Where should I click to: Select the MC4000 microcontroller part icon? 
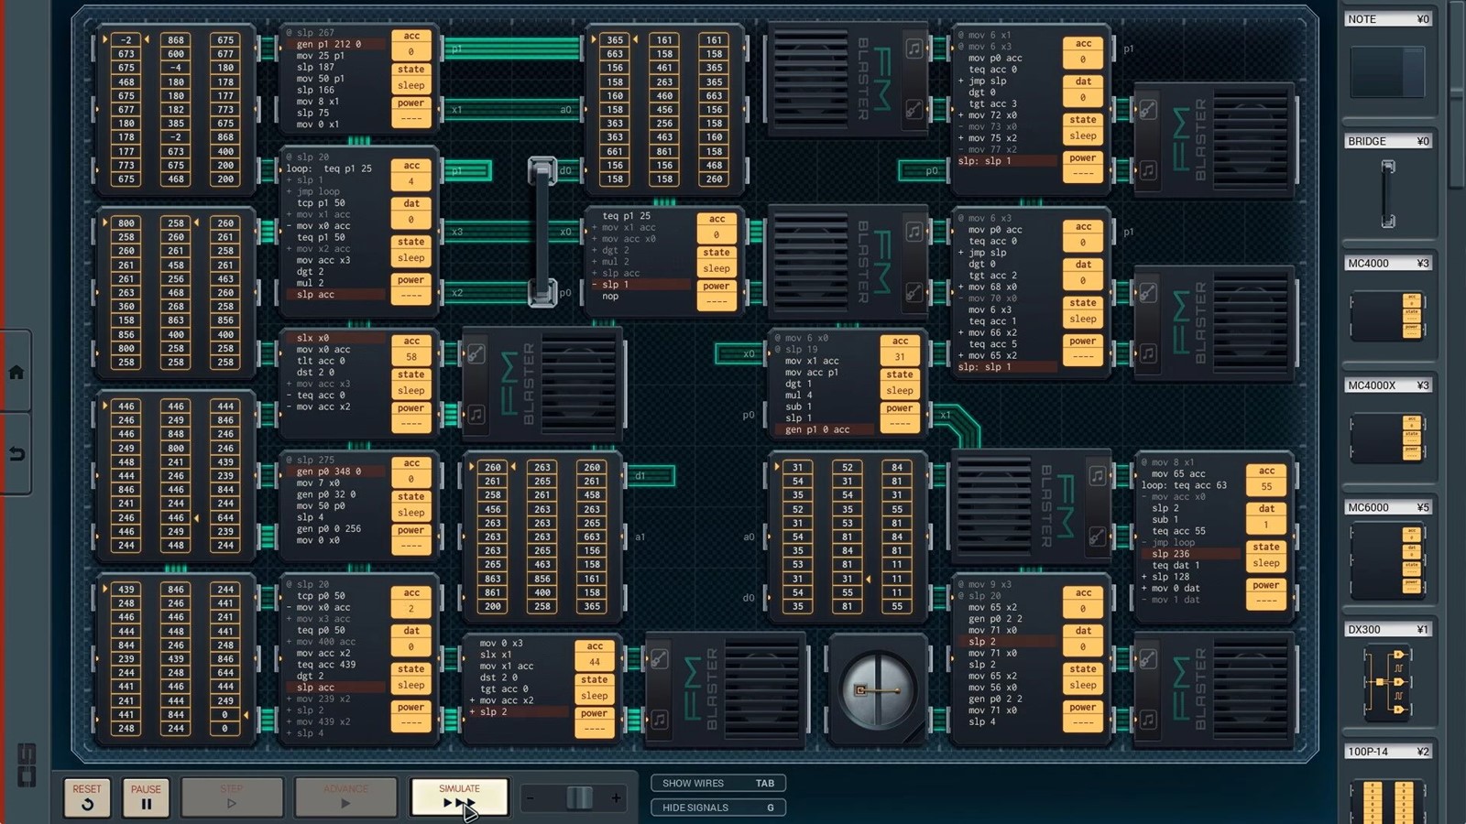tap(1388, 316)
